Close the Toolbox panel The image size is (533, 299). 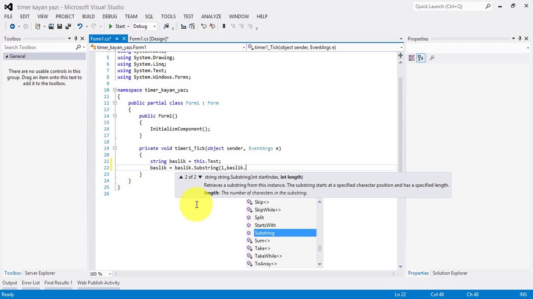(x=82, y=39)
